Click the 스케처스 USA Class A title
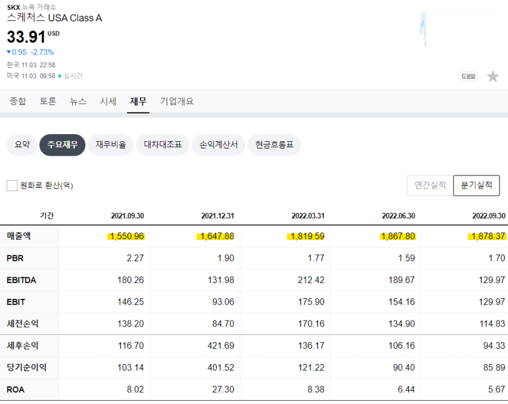 tap(55, 18)
